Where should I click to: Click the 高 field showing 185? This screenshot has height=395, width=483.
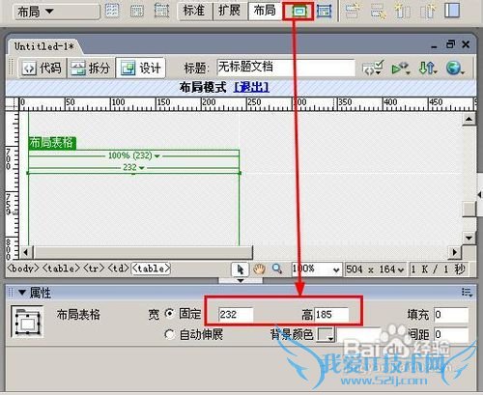tap(331, 315)
